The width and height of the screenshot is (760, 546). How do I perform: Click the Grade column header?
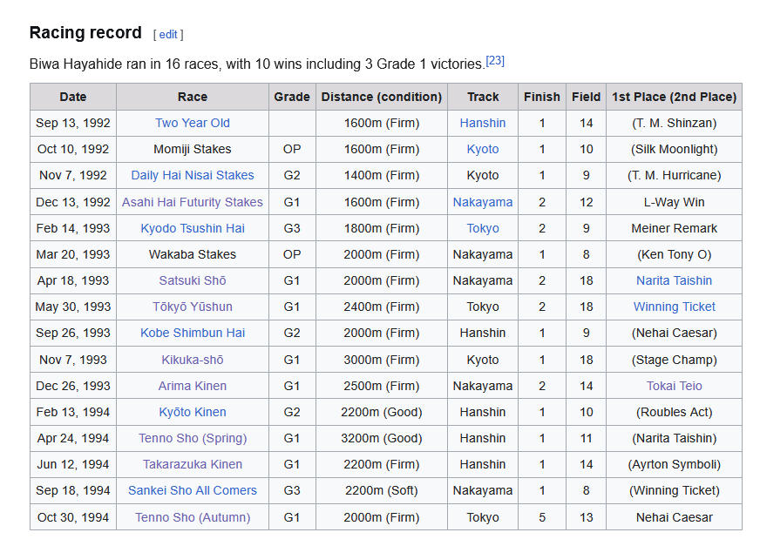[x=292, y=97]
